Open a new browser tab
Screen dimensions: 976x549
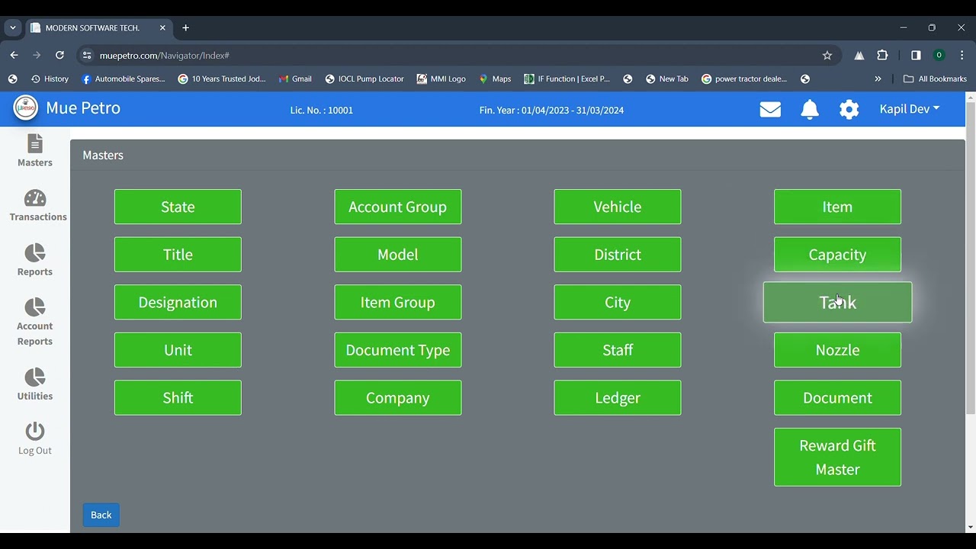(x=185, y=28)
